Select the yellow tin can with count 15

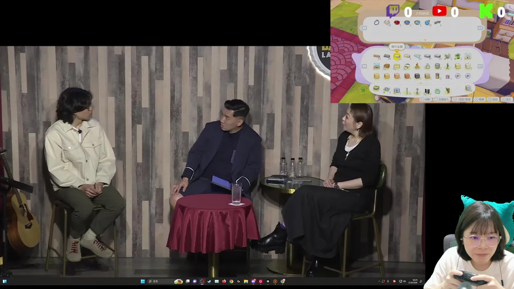pos(437,76)
